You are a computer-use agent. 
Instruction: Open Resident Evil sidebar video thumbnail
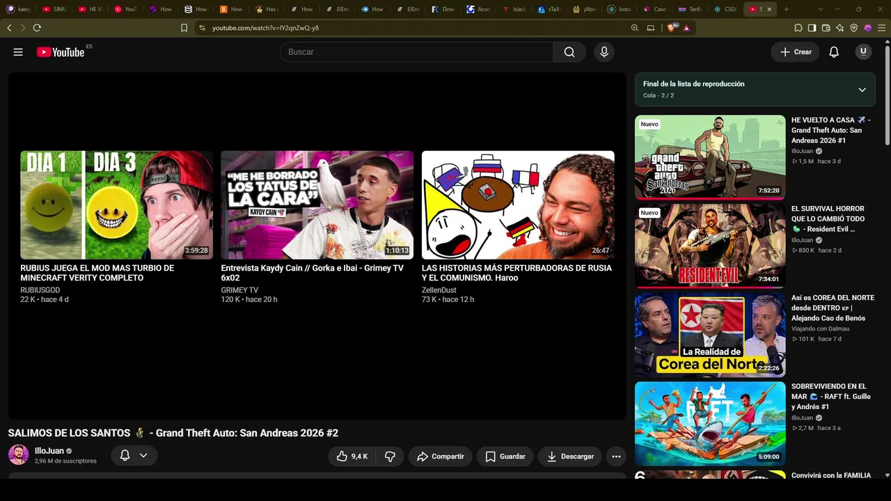click(710, 246)
